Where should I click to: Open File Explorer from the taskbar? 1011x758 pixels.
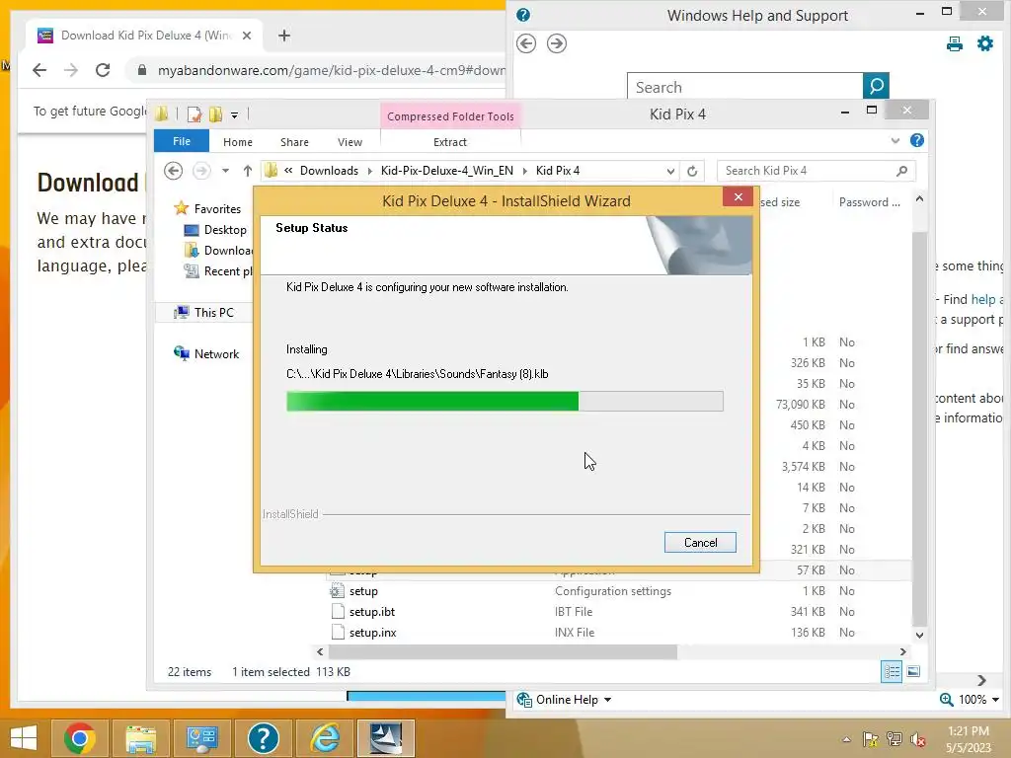pos(141,738)
